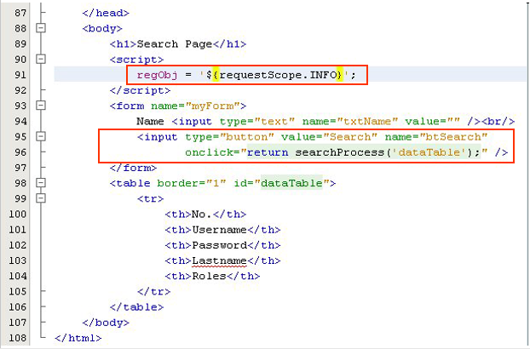Click the 'Roles' header text
530x349 pixels.
209,277
